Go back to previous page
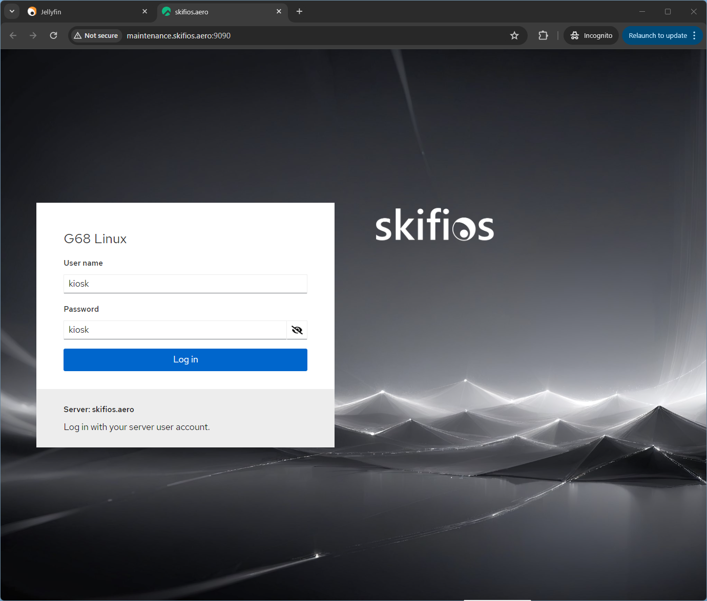 point(13,35)
